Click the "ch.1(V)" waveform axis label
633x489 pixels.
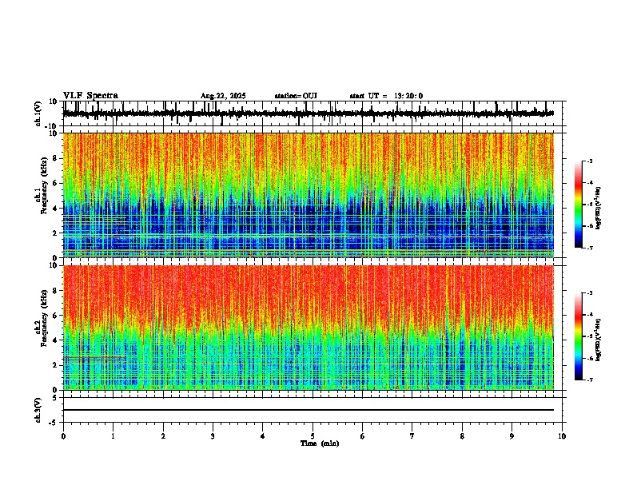pyautogui.click(x=38, y=113)
